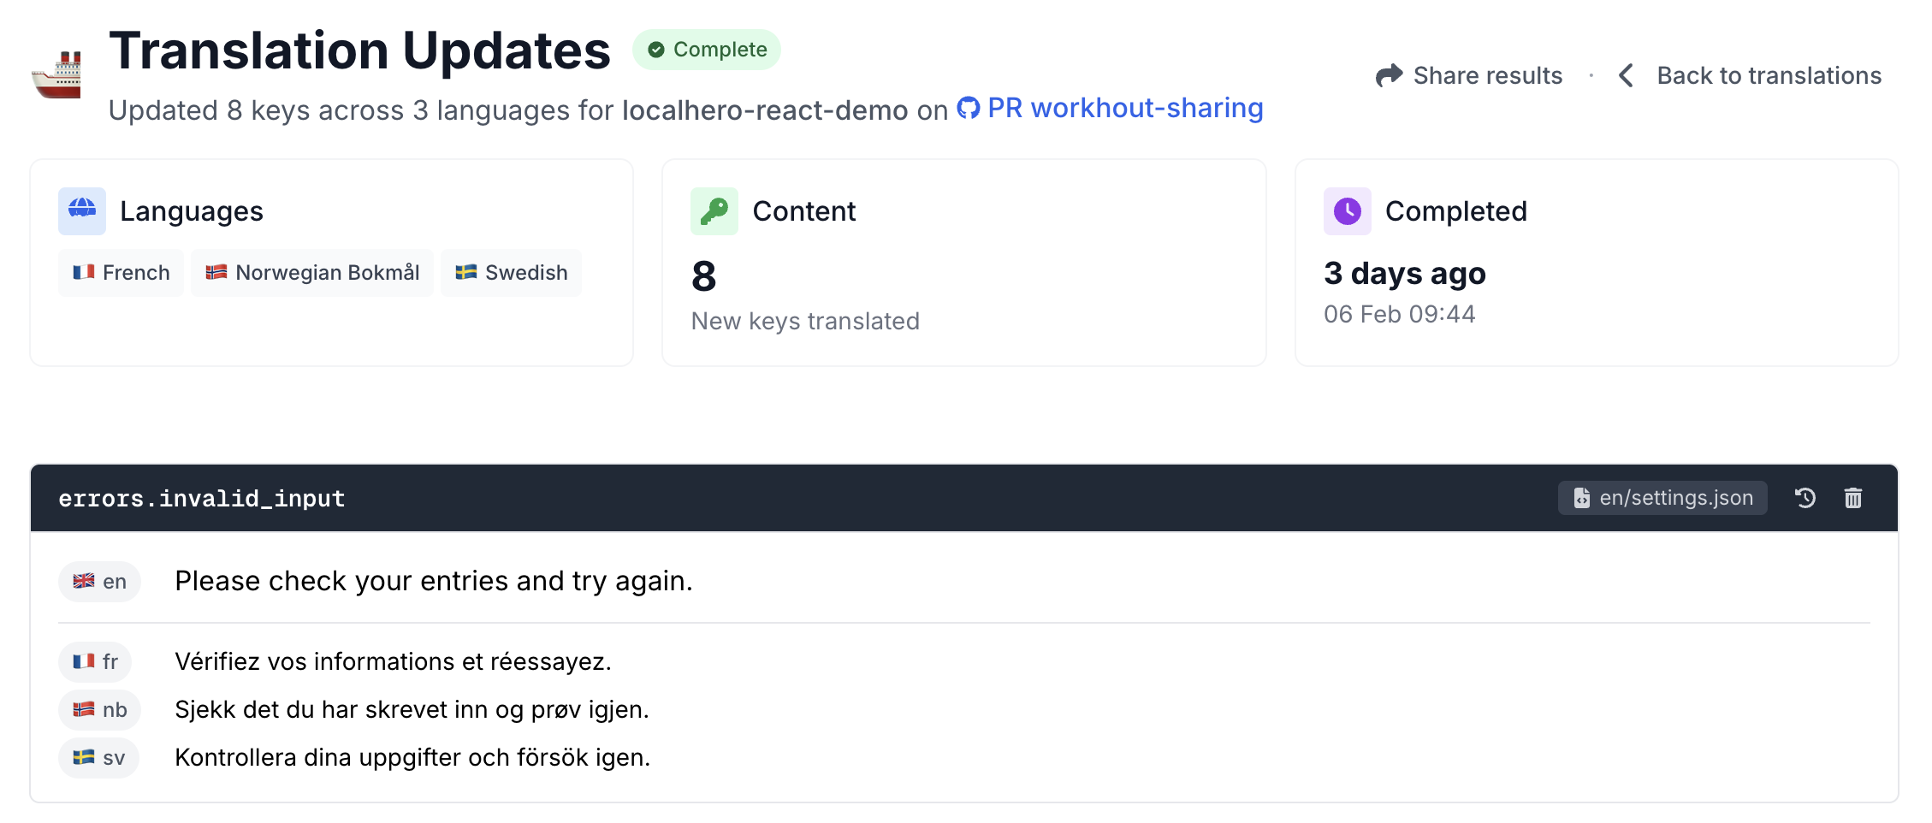Click the share arrow icon next to Share results
This screenshot has height=823, width=1932.
(x=1390, y=75)
